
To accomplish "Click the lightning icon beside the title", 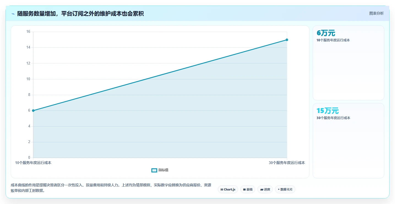I will click(13, 14).
